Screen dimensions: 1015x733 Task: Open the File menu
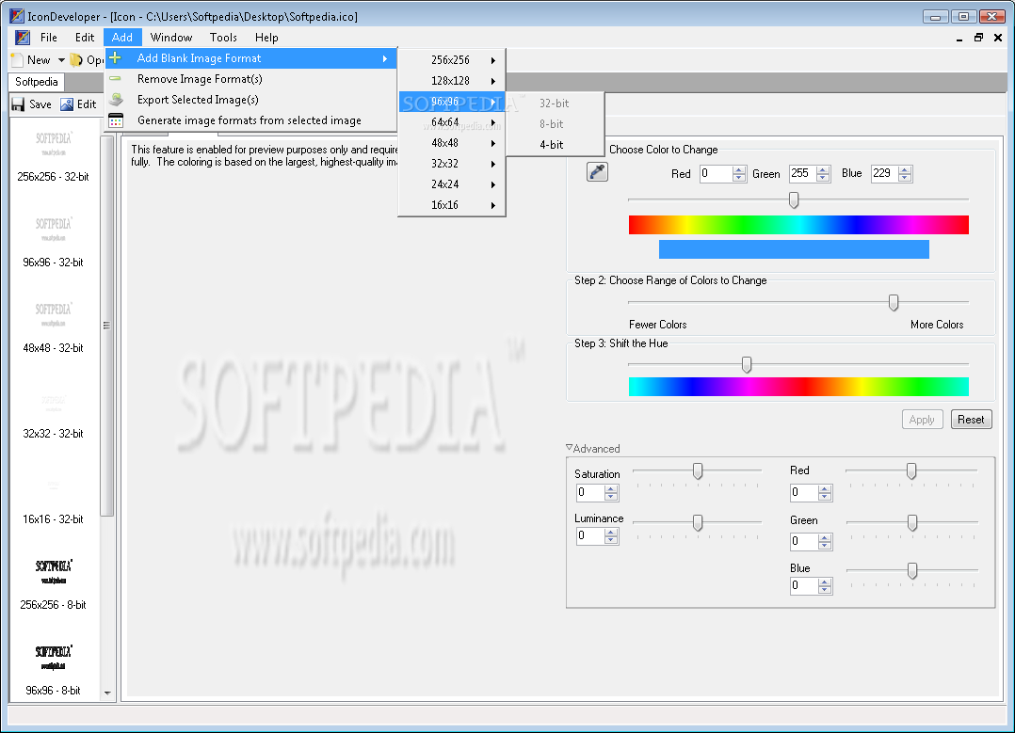pyautogui.click(x=49, y=38)
